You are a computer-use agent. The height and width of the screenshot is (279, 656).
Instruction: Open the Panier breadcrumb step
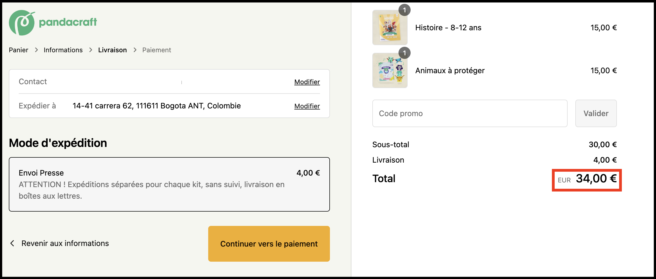pos(18,50)
